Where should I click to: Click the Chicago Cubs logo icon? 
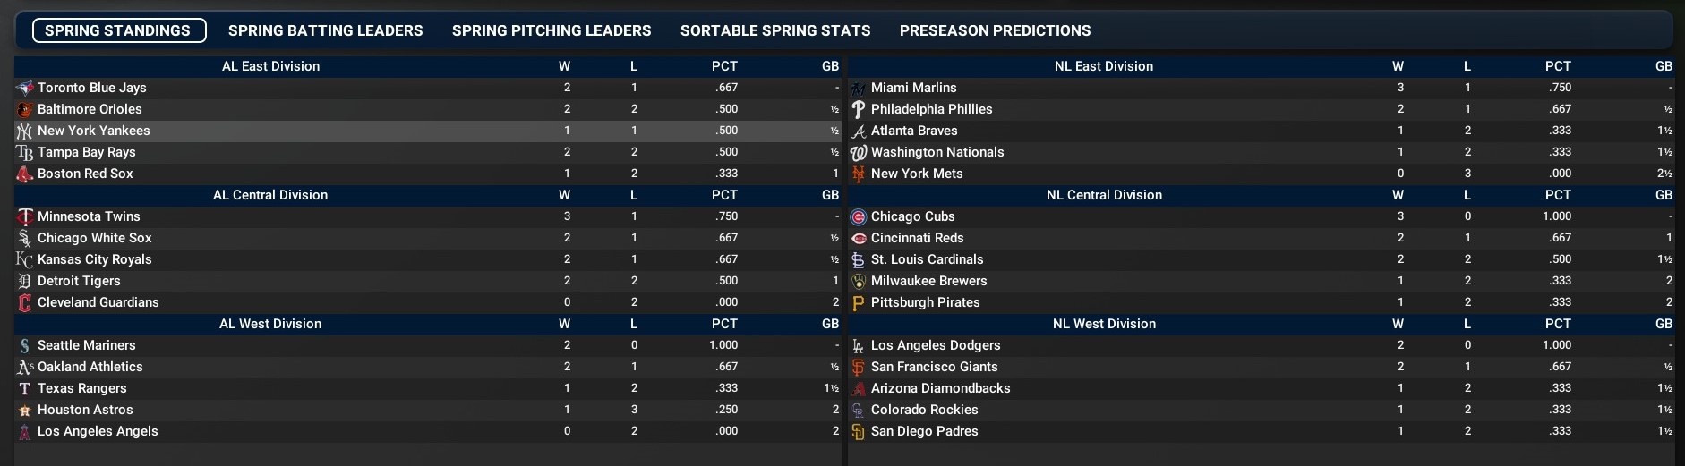[858, 216]
